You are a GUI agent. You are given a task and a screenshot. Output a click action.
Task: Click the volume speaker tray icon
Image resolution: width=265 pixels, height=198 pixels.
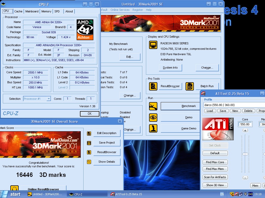246,194
